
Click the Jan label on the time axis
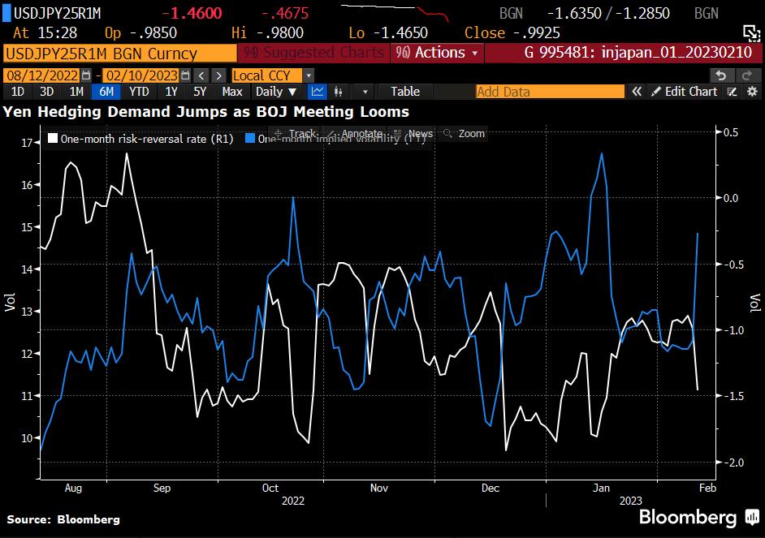click(601, 488)
